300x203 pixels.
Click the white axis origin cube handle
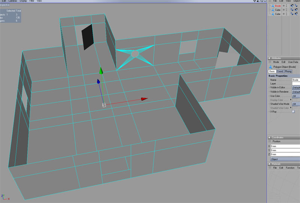tap(104, 105)
